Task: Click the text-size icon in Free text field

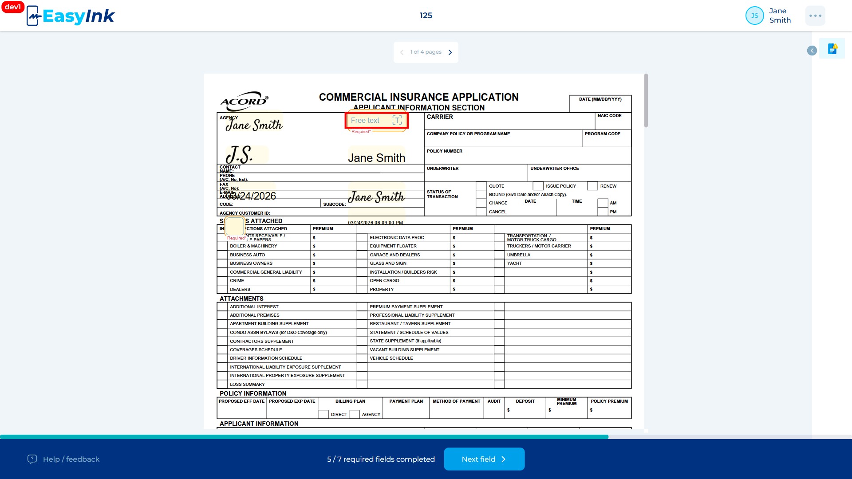Action: (x=397, y=120)
